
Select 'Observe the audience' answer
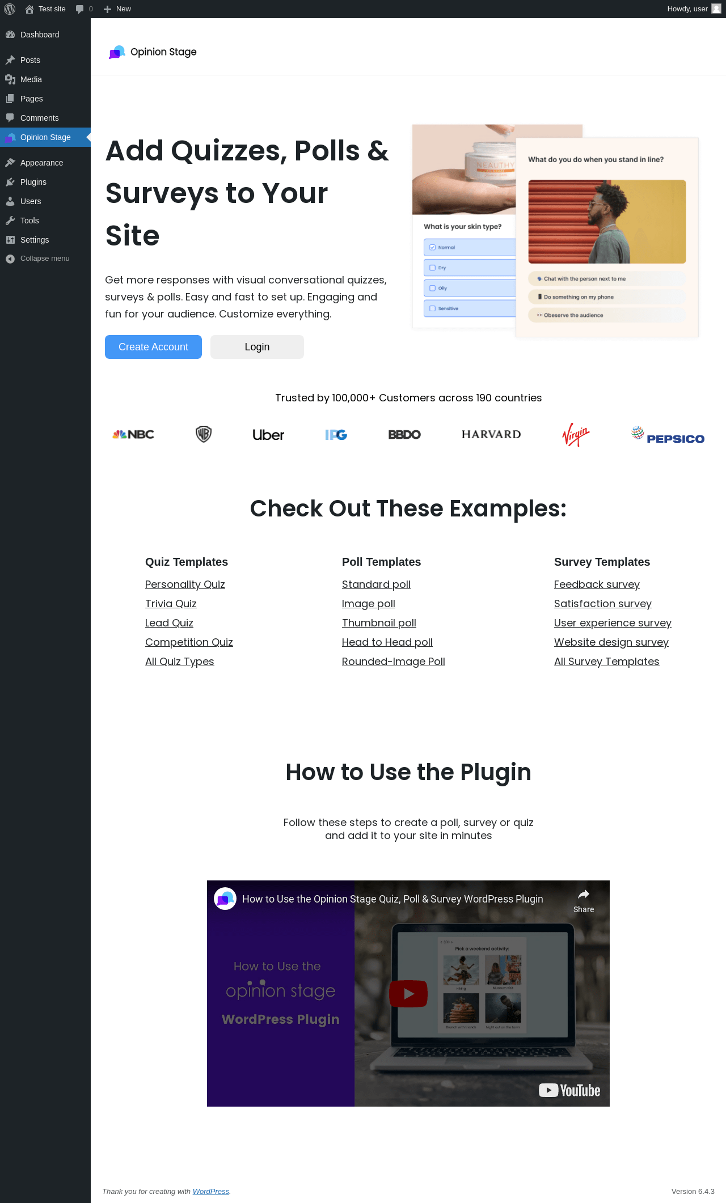click(x=607, y=315)
